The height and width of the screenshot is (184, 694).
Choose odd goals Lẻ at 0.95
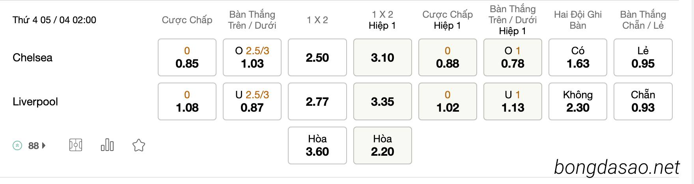[x=643, y=57]
